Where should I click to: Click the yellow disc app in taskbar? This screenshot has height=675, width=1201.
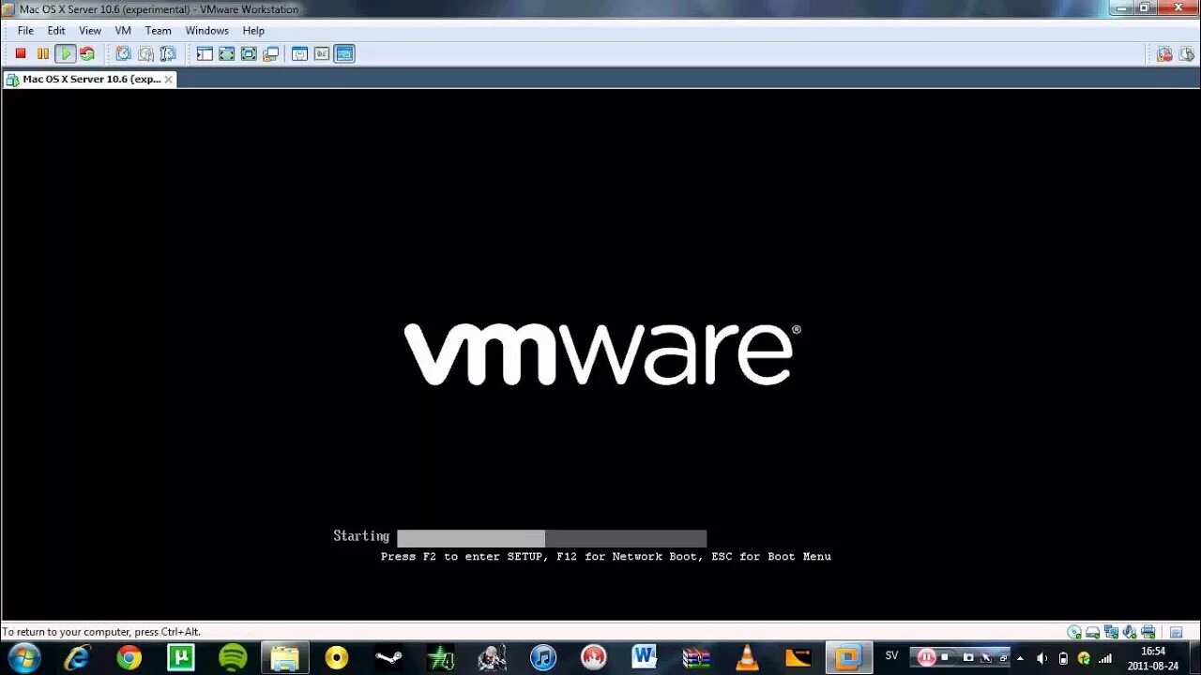click(337, 658)
